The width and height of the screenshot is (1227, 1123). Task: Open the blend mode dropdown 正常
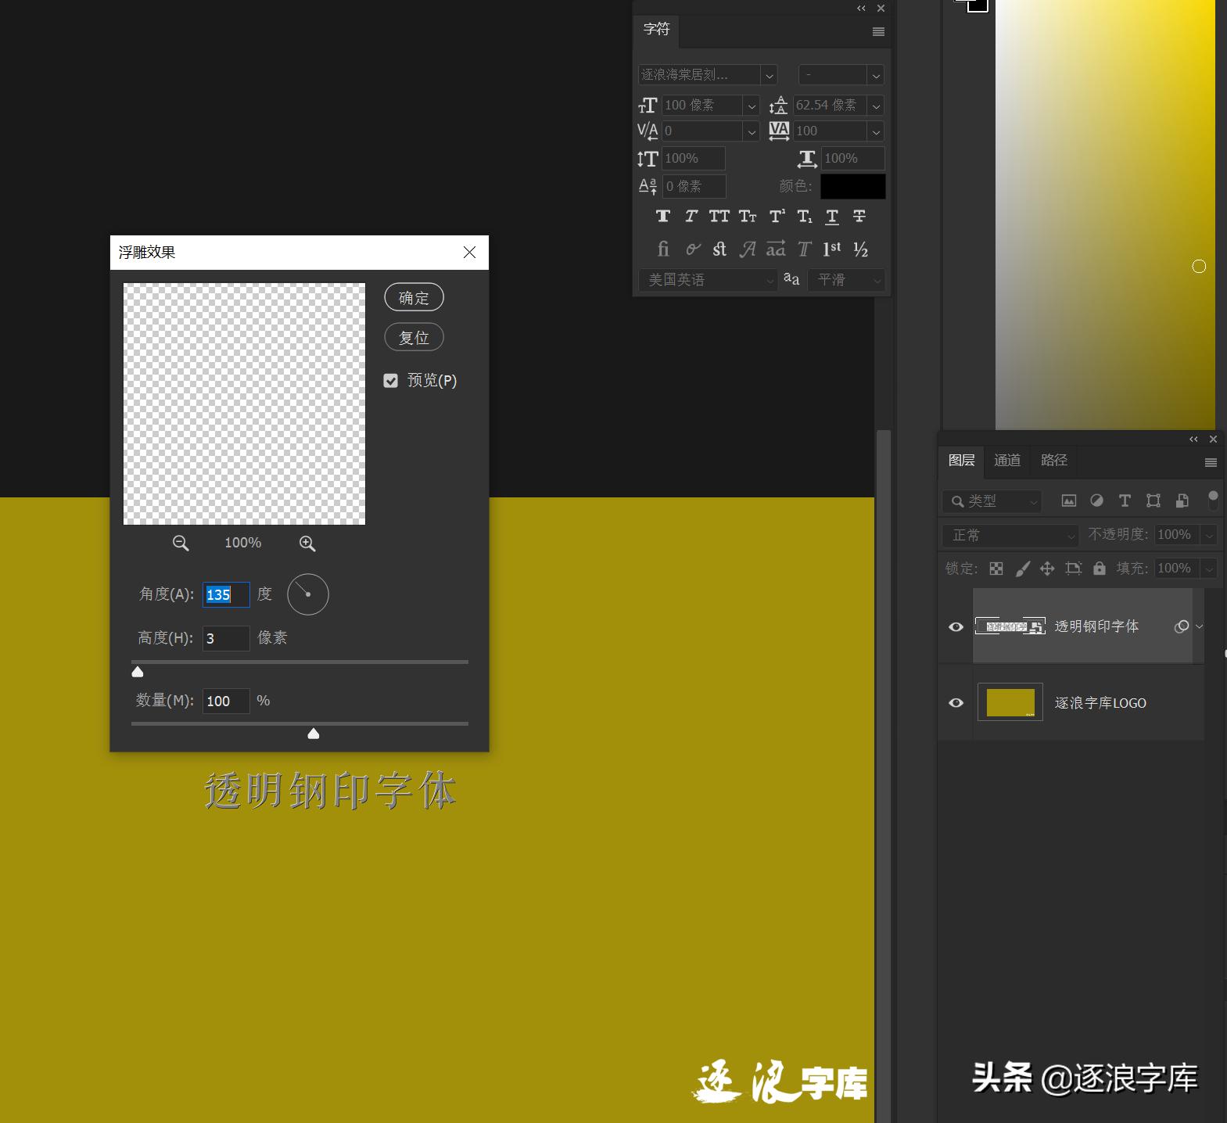point(1010,536)
